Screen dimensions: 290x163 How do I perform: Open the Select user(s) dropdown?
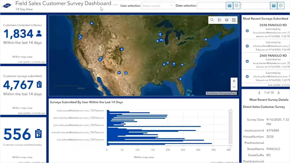[x=158, y=6]
